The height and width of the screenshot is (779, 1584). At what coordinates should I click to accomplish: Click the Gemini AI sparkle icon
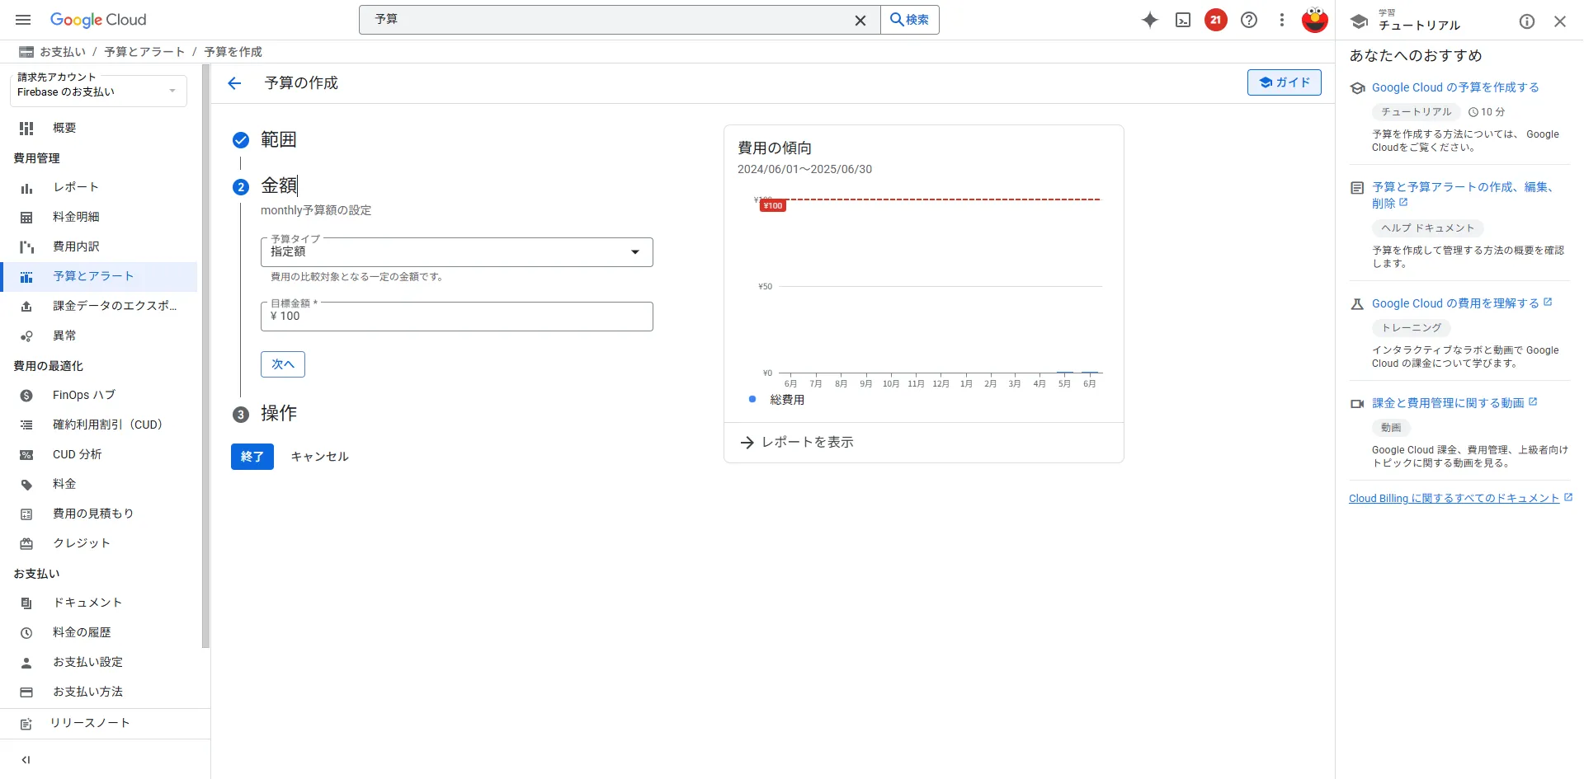pos(1149,20)
